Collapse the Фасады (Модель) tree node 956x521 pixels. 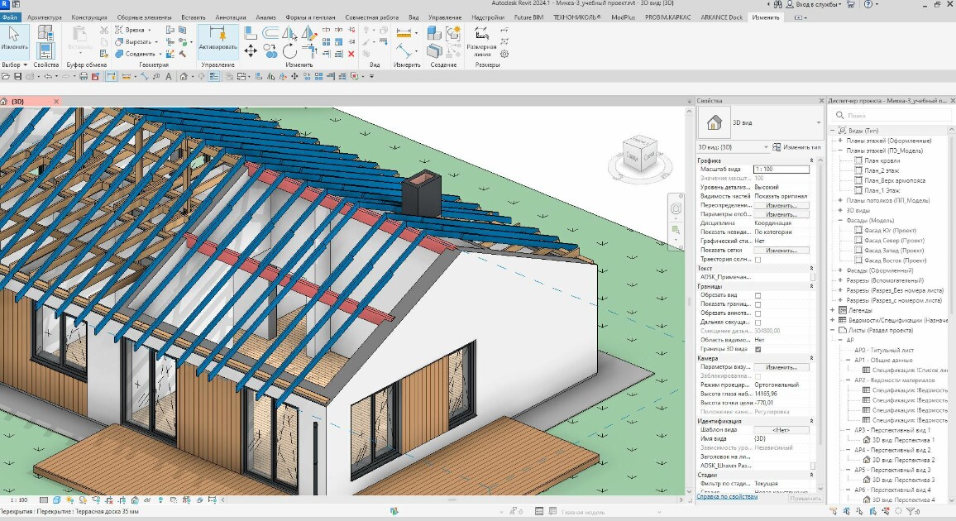point(840,221)
